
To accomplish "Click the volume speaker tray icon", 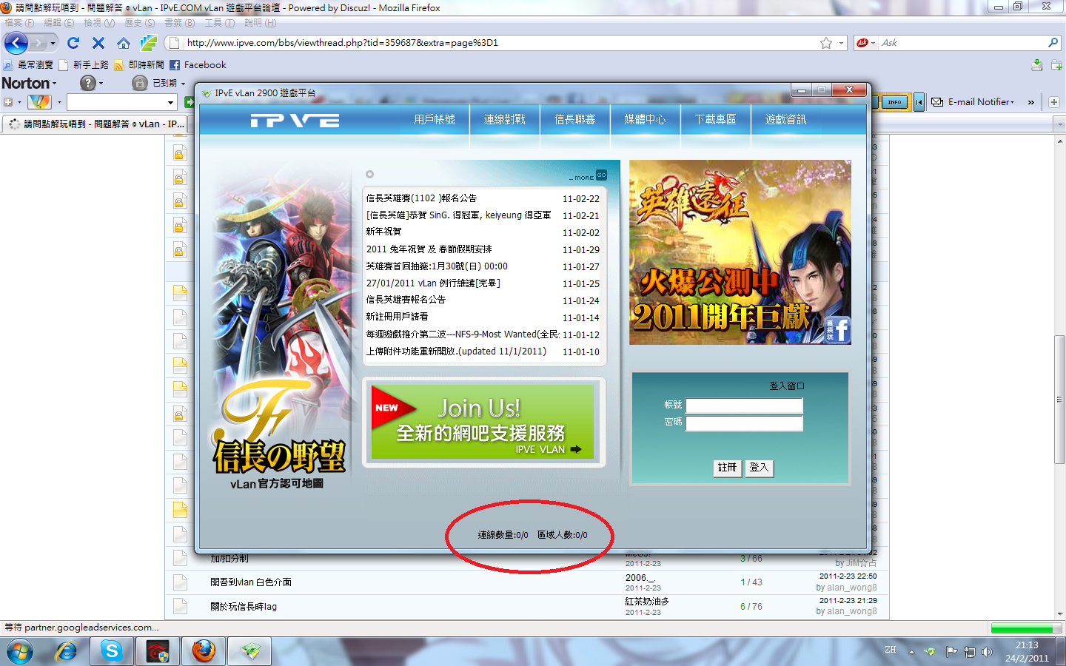I will (x=987, y=652).
